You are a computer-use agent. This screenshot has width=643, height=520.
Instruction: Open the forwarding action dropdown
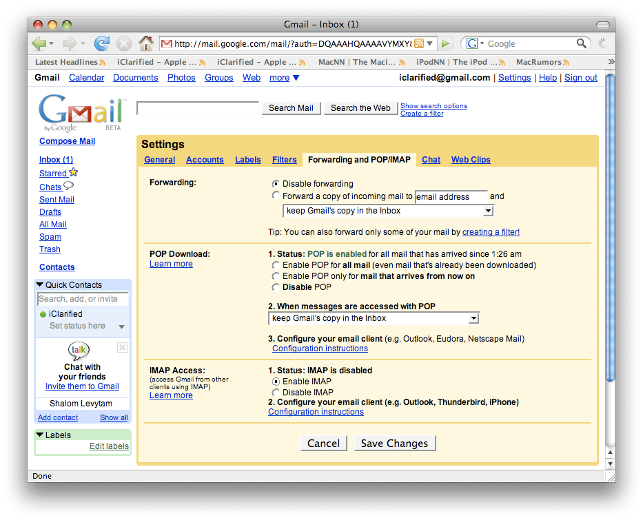489,210
